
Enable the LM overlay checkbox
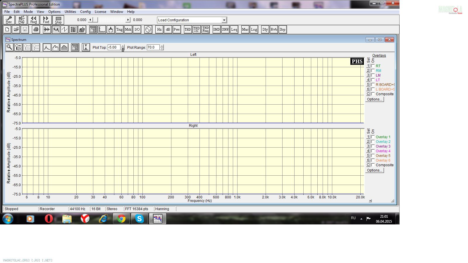[373, 75]
